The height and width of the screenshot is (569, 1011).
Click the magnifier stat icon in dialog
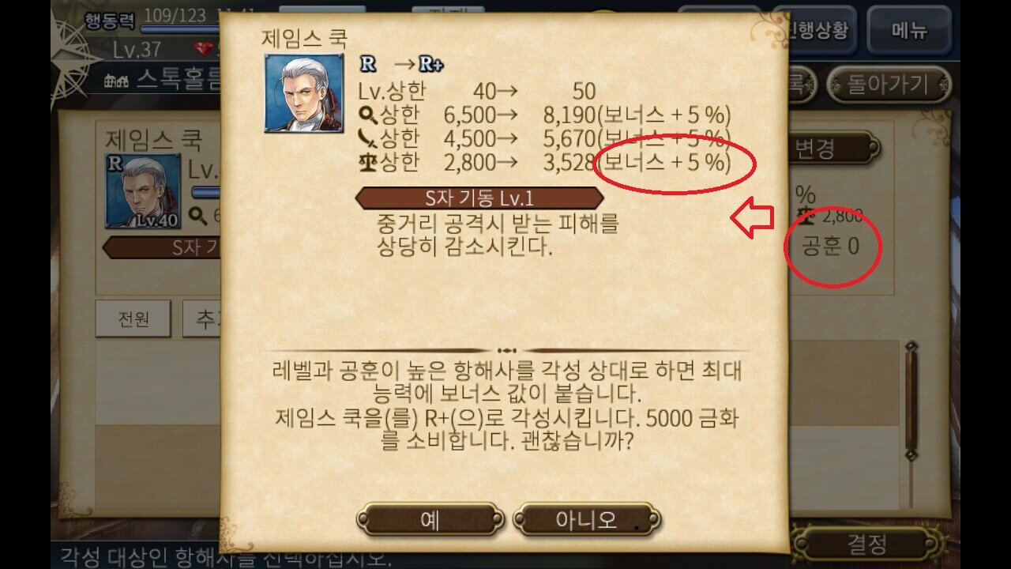(367, 115)
